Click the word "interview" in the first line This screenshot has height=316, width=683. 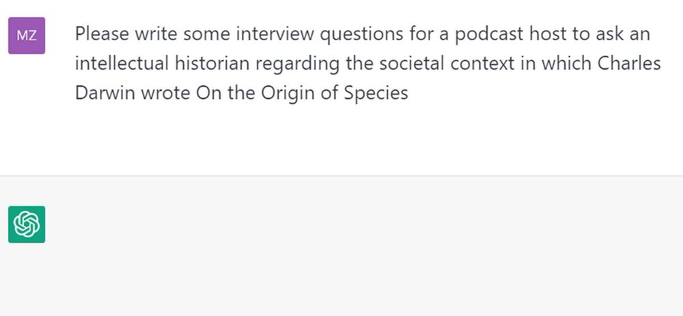[x=275, y=34]
